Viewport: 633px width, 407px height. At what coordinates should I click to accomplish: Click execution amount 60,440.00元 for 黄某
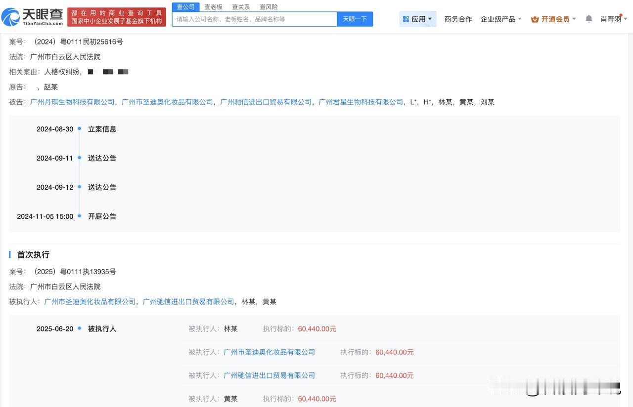(317, 399)
